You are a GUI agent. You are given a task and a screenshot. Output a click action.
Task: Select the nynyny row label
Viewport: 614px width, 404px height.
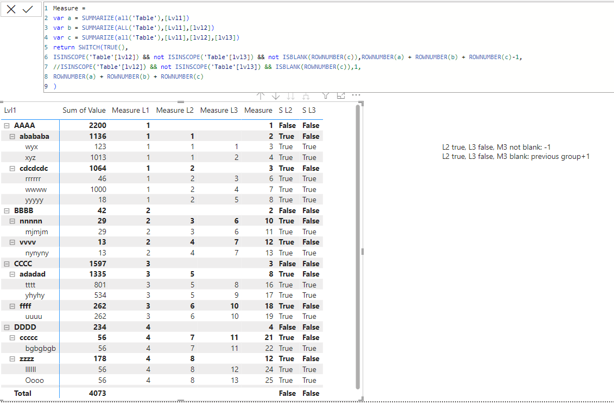(x=37, y=253)
